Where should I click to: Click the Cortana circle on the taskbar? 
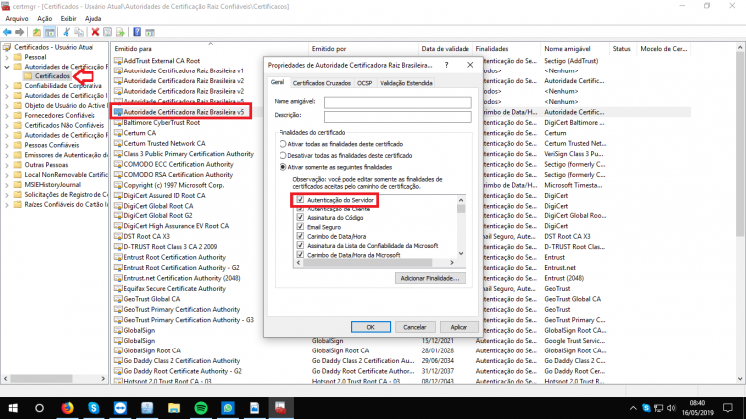click(x=40, y=408)
